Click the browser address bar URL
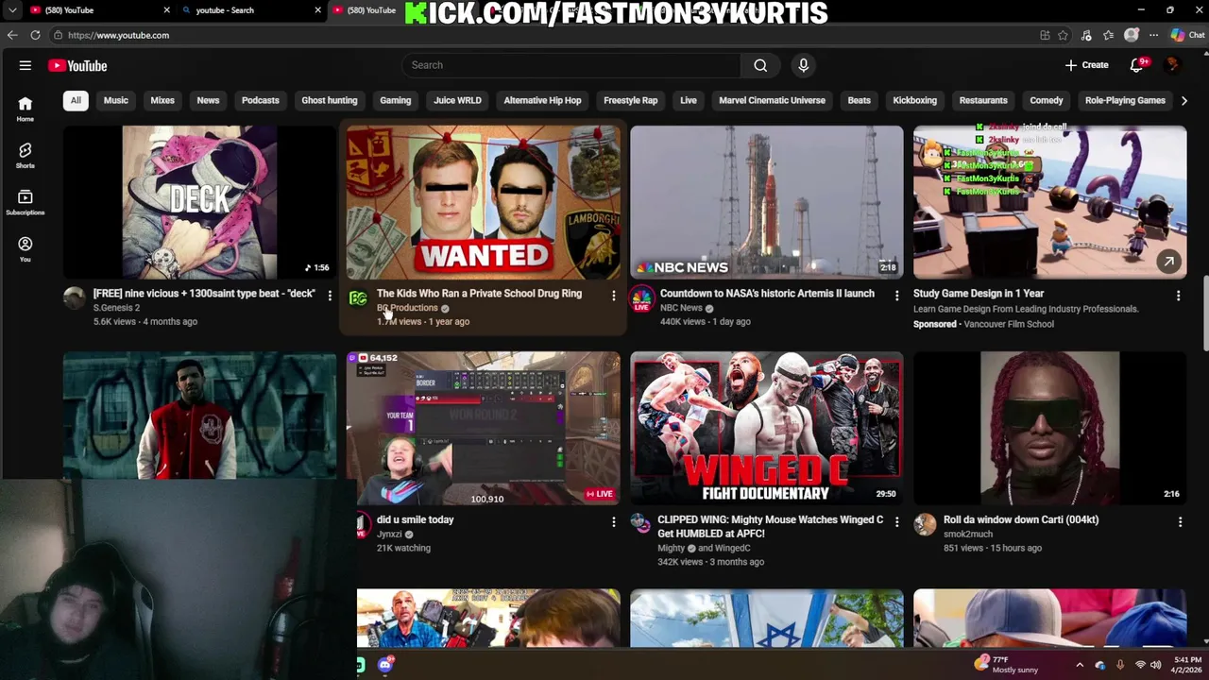The image size is (1209, 680). [x=118, y=35]
